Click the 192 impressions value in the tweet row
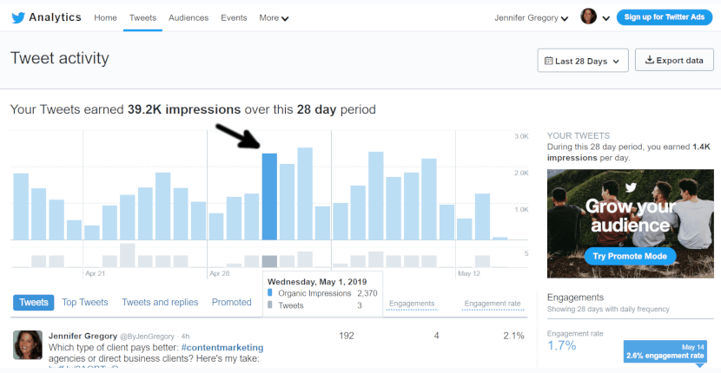The width and height of the screenshot is (721, 373). tap(347, 336)
